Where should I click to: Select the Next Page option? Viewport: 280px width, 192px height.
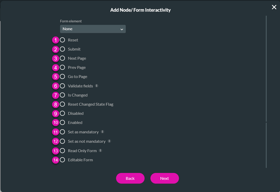tap(62, 58)
